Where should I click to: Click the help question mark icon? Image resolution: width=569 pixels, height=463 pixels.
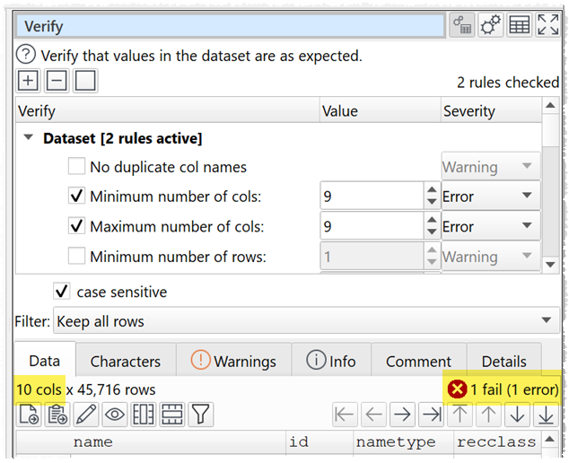pos(27,56)
